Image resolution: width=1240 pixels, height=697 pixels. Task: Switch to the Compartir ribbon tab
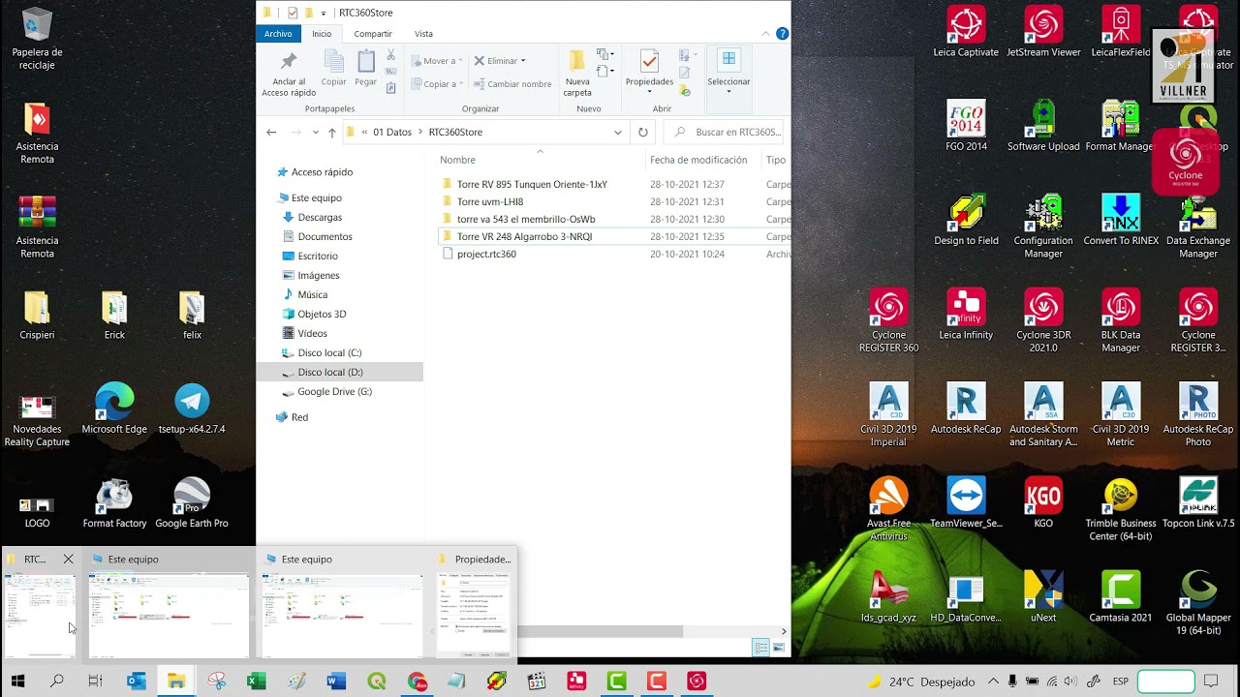click(373, 34)
